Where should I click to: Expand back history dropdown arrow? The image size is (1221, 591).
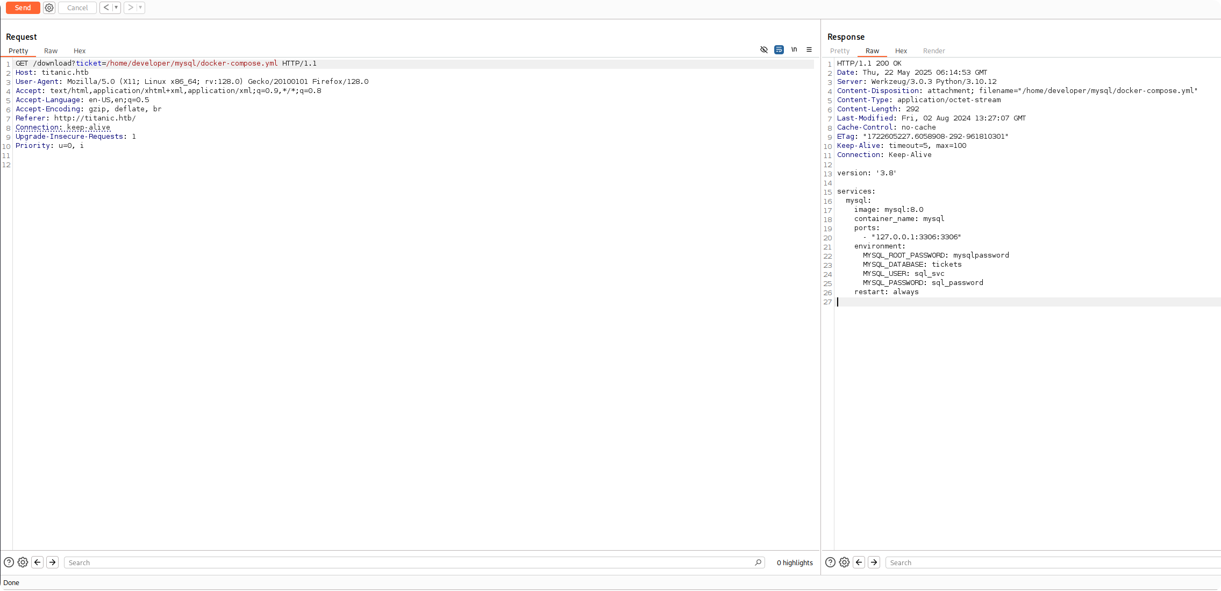pos(116,8)
